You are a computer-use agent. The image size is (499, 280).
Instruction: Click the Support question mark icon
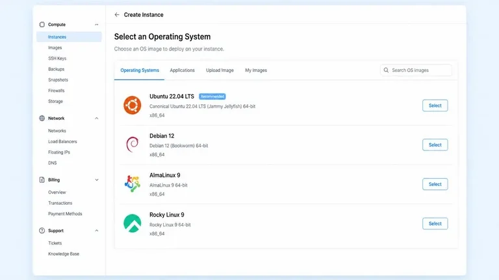[42, 231]
